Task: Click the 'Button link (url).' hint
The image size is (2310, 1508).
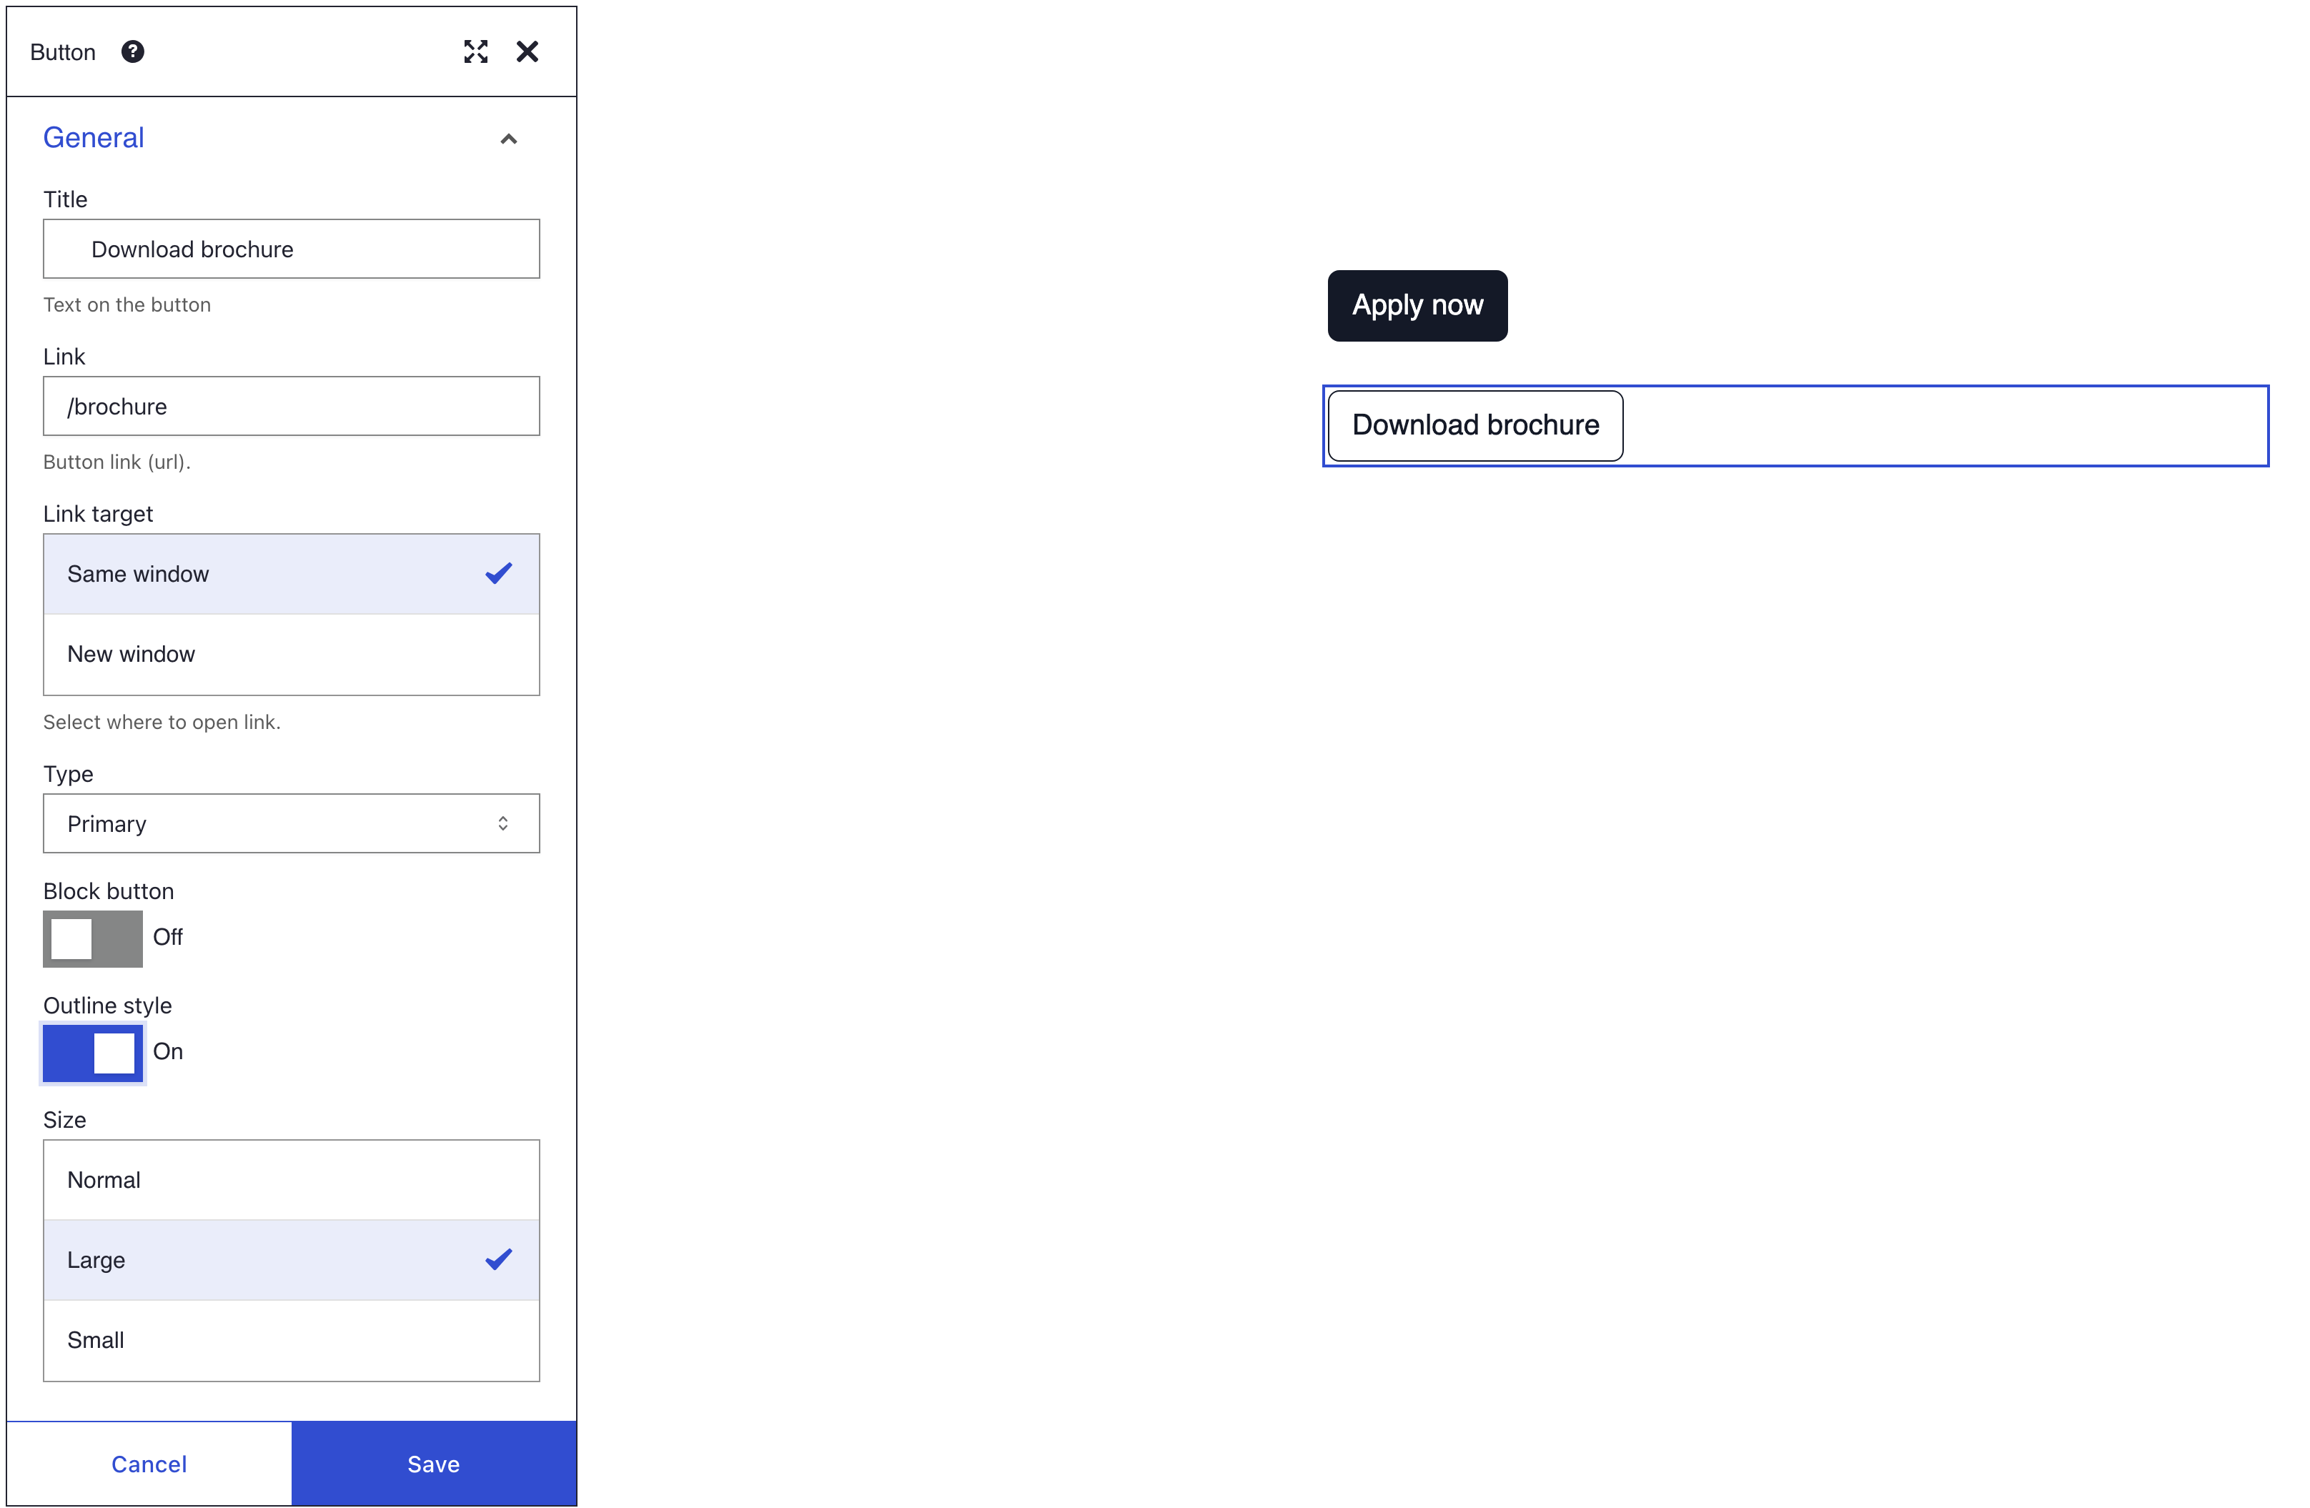Action: [117, 462]
